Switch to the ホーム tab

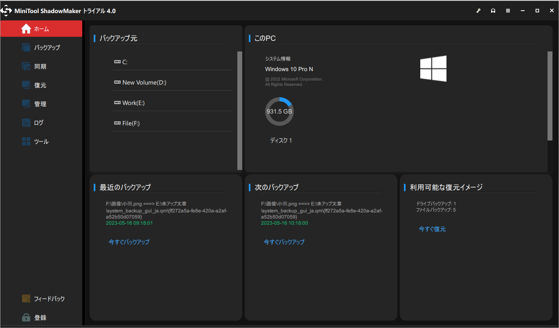[x=41, y=29]
